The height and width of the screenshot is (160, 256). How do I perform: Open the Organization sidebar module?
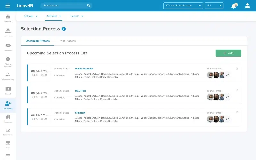click(x=8, y=32)
